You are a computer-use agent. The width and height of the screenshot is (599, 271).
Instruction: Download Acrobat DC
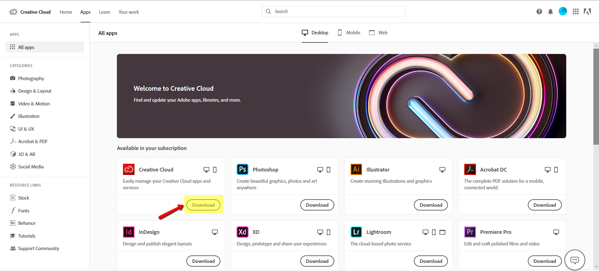coord(545,205)
